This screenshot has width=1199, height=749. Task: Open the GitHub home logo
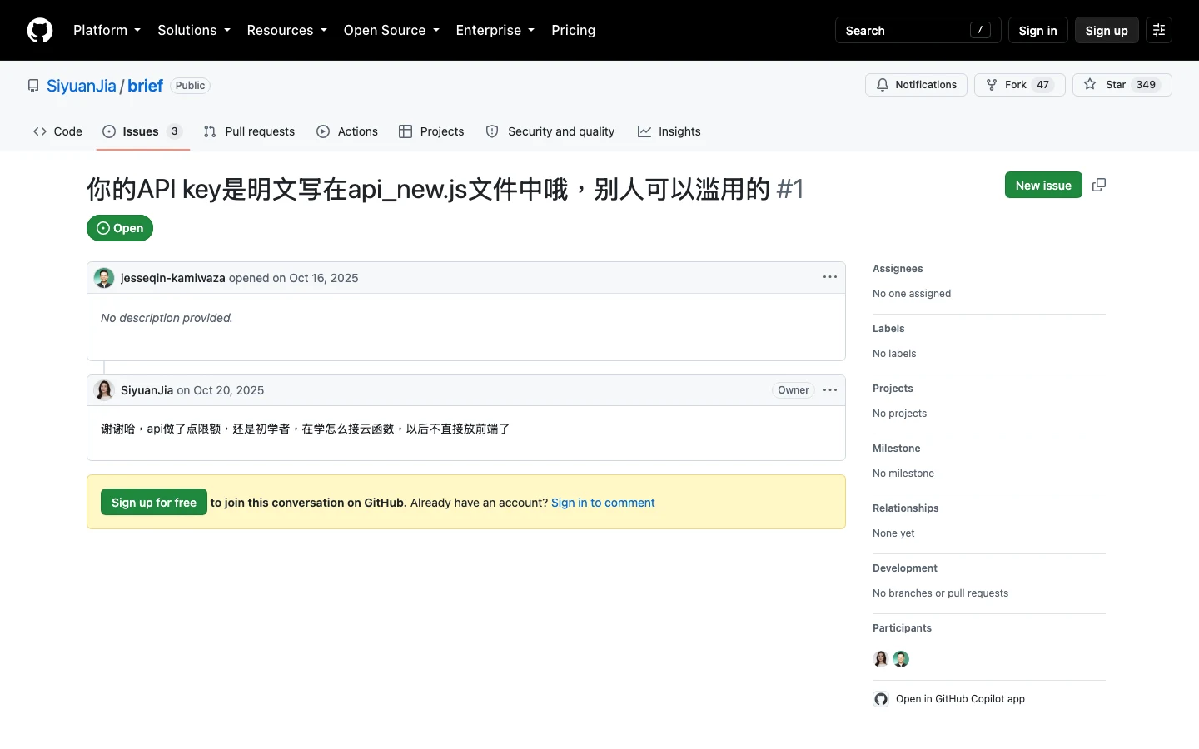(40, 30)
